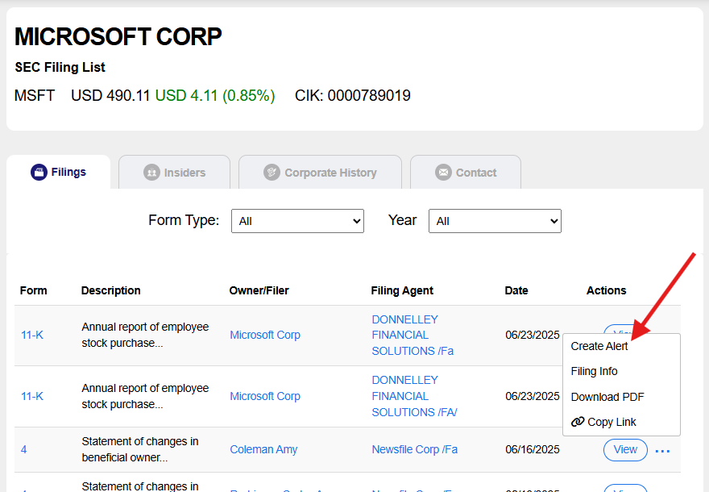Click the Corporate History tab icon
The width and height of the screenshot is (709, 492).
tap(272, 173)
